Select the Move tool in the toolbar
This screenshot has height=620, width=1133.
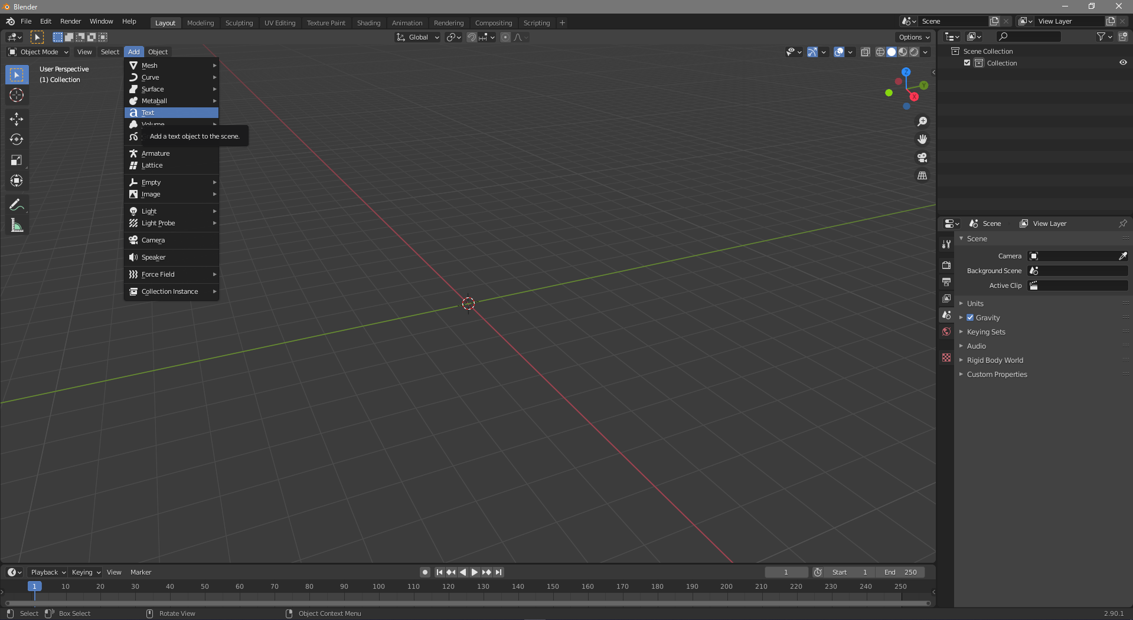coord(17,119)
